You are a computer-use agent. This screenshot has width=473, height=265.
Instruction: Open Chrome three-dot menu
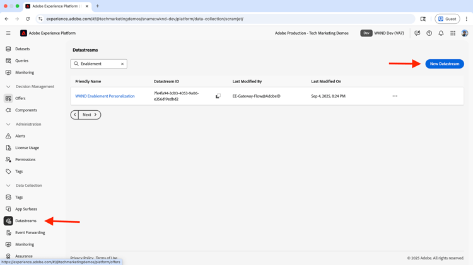click(x=466, y=19)
